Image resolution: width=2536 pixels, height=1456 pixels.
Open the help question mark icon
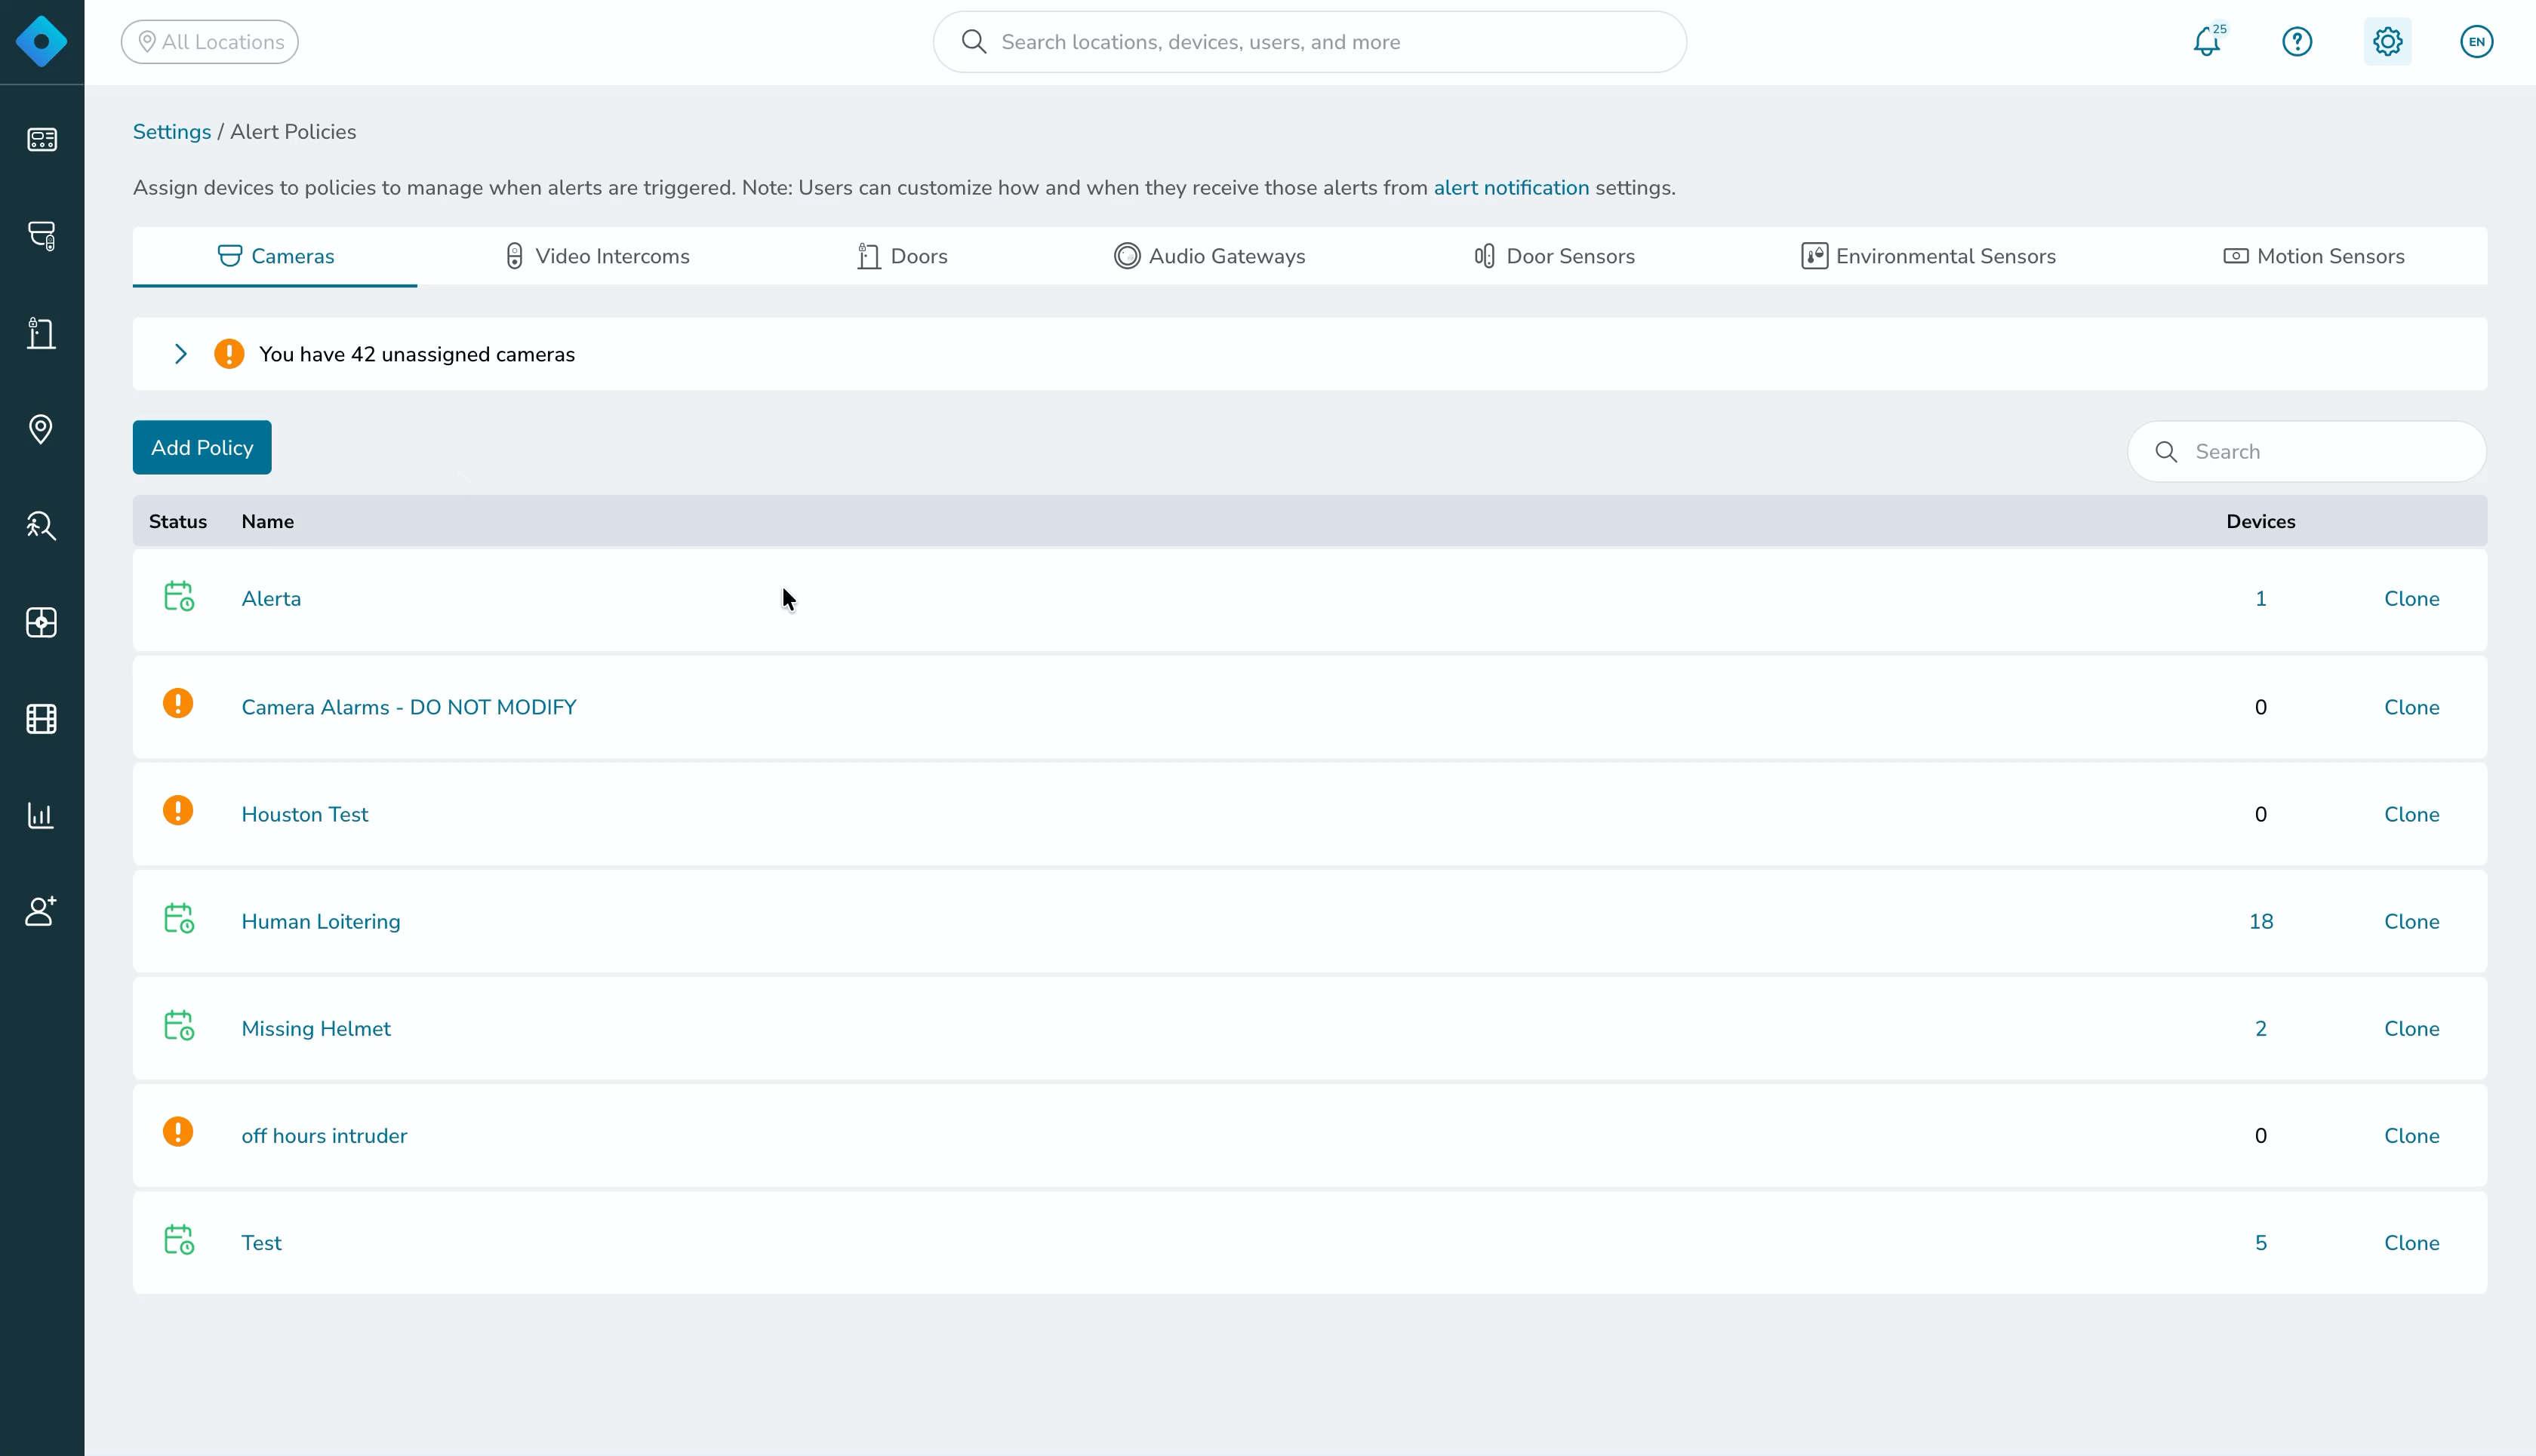[x=2297, y=42]
